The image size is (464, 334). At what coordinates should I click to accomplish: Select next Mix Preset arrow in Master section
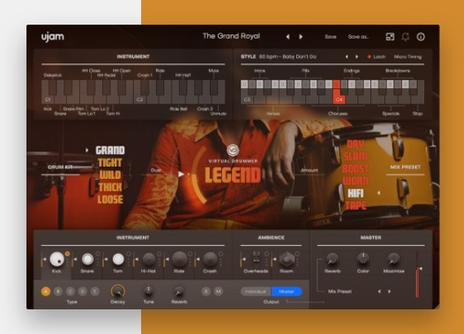[389, 291]
